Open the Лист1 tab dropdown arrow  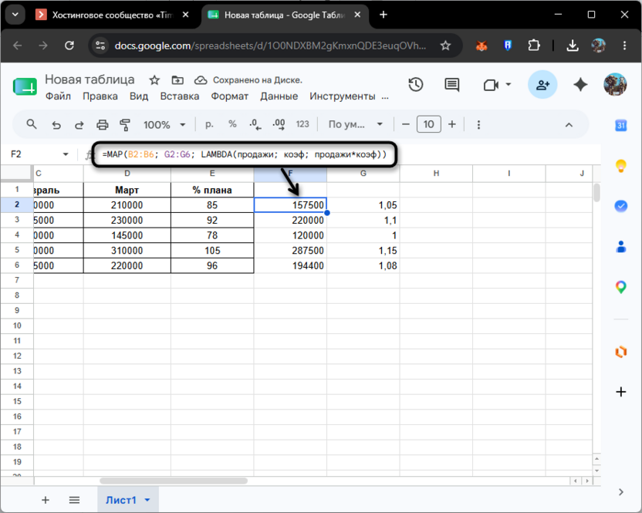[x=147, y=500]
